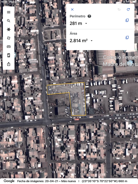The height and width of the screenshot is (184, 138).
Task: Copy the area value
Action: [127, 38]
